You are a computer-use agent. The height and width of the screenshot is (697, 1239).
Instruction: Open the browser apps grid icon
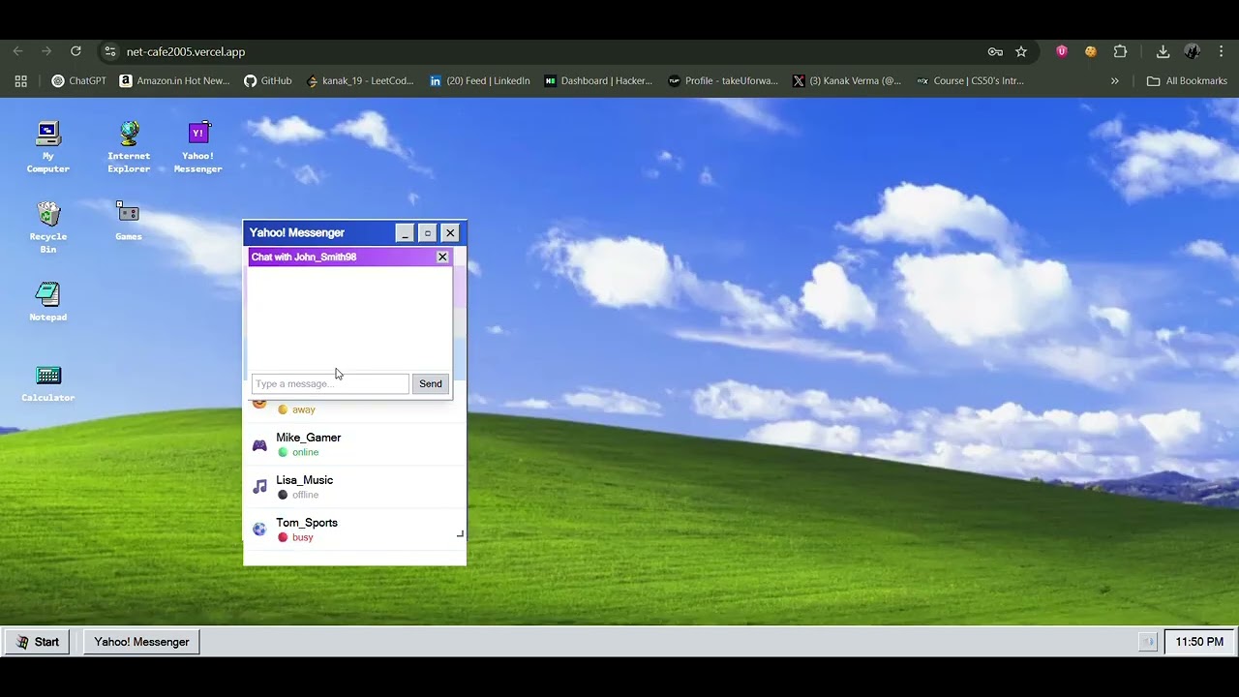20,81
